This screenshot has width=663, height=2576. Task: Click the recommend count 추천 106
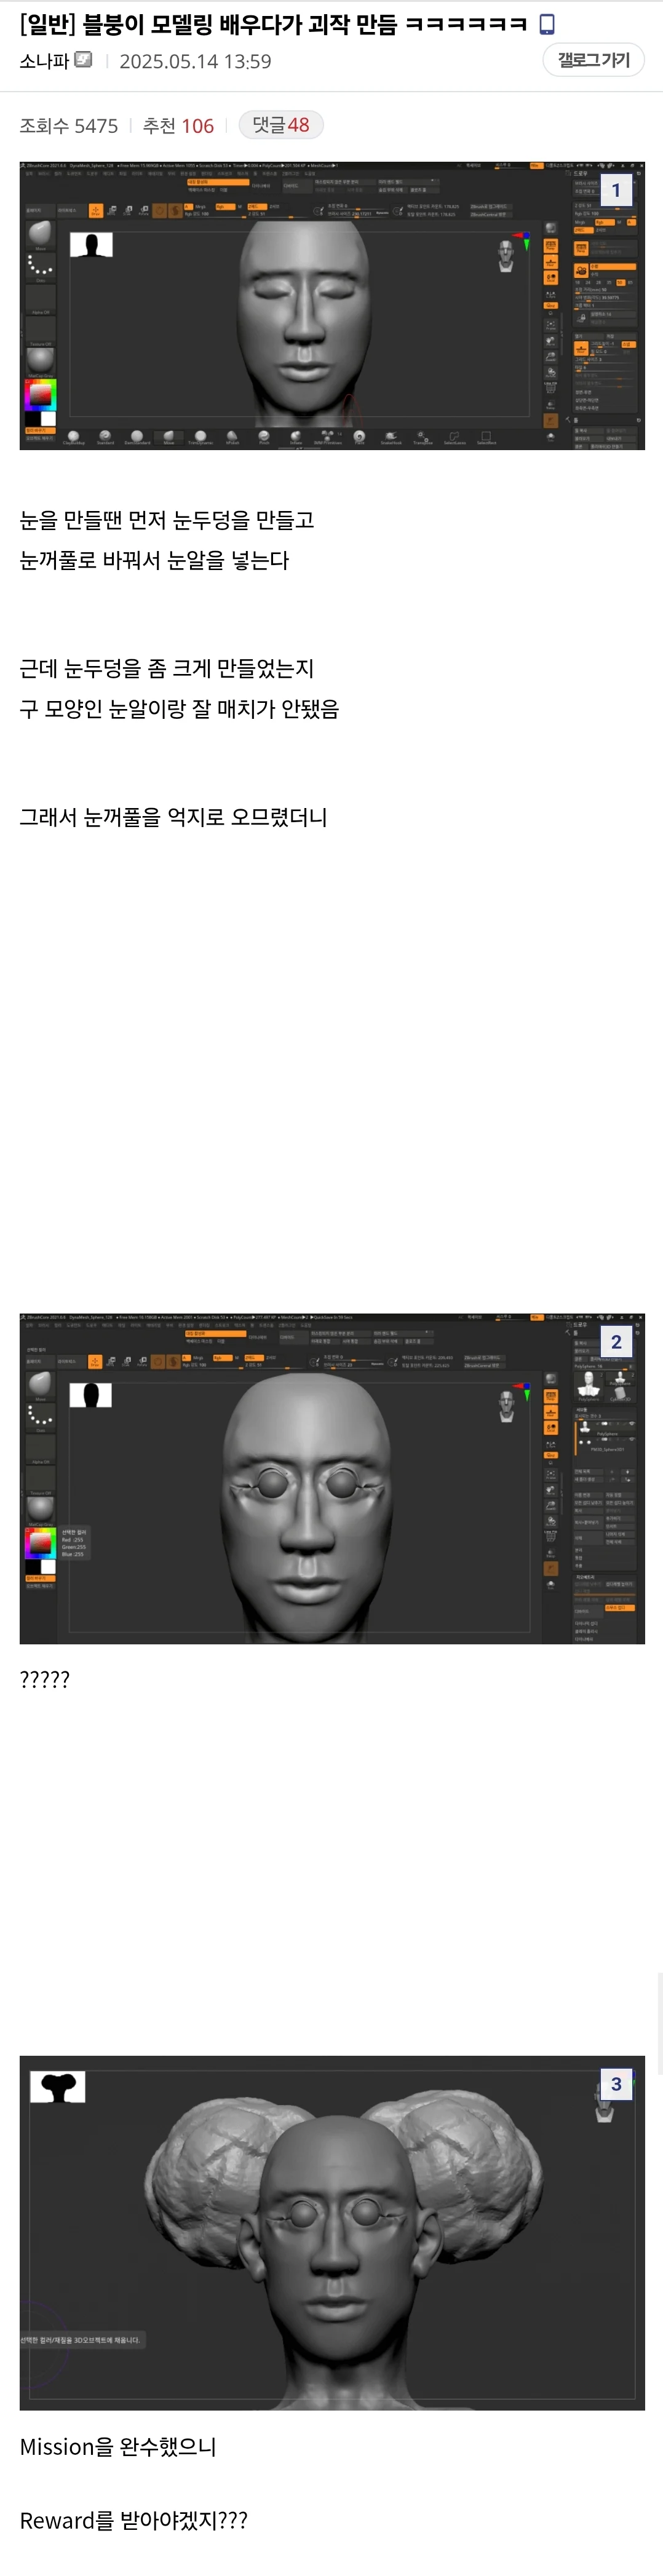pyautogui.click(x=178, y=126)
